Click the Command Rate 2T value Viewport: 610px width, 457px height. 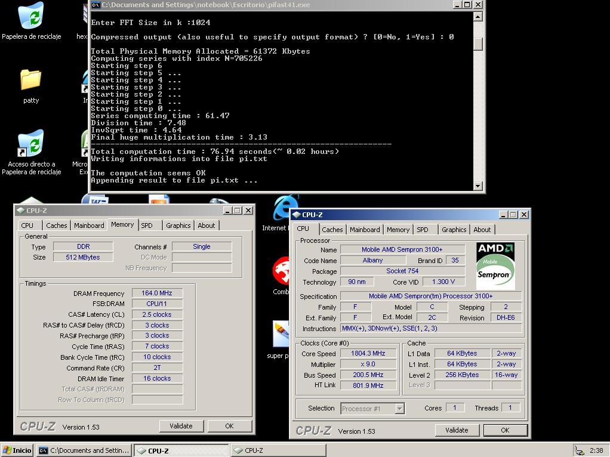point(157,368)
